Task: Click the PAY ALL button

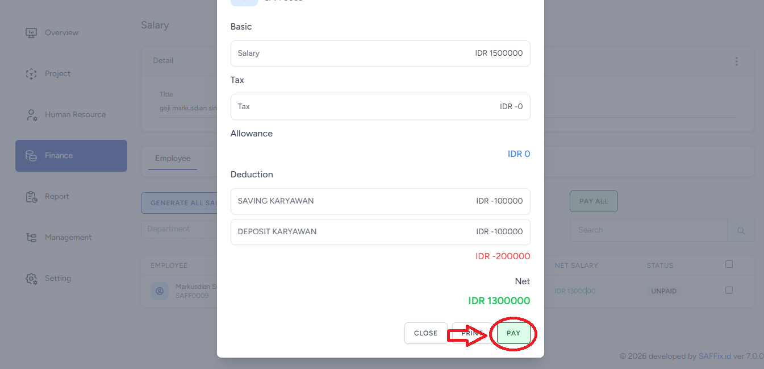Action: click(594, 201)
